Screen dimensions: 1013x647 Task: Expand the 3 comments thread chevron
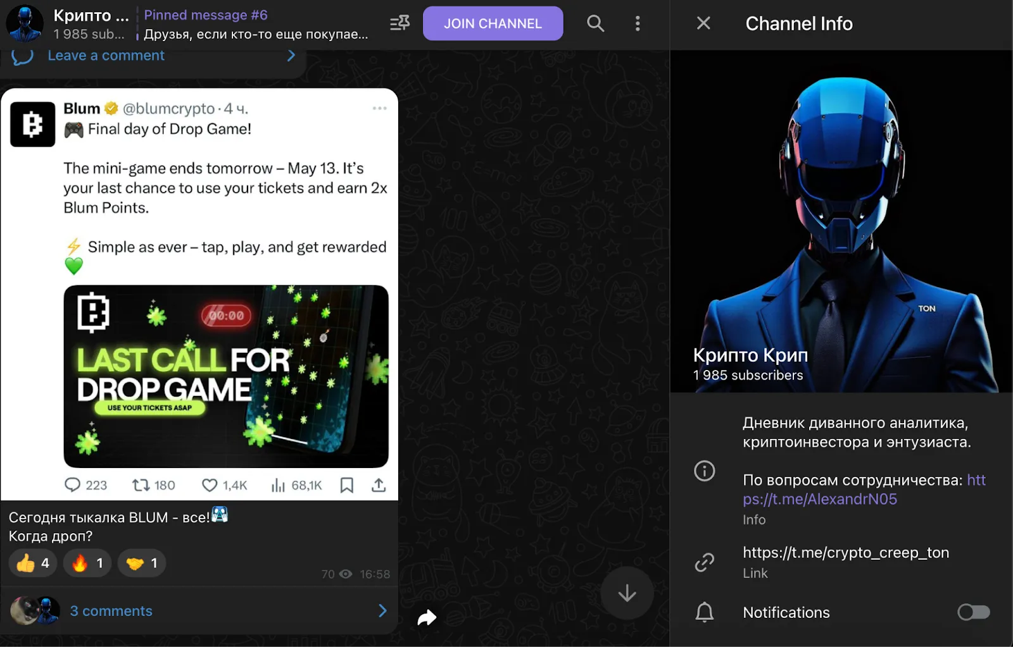point(382,610)
